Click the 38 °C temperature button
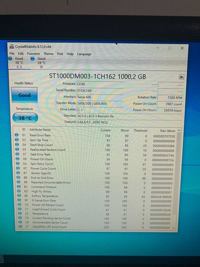Screen dimensions: 200x267 click(25, 118)
